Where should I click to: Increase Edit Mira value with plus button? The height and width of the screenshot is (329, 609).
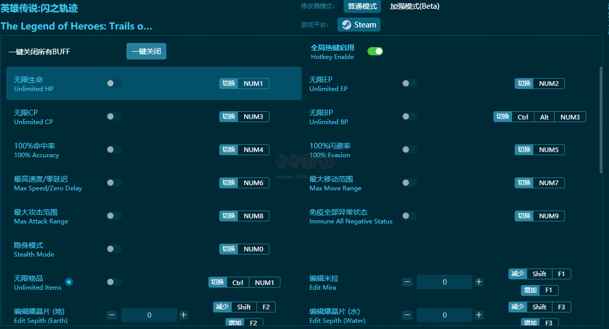(479, 282)
